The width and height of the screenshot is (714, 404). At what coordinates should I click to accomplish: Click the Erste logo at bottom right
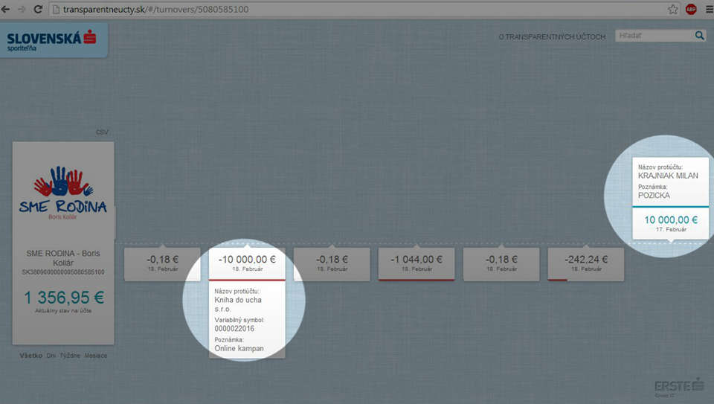(x=679, y=387)
